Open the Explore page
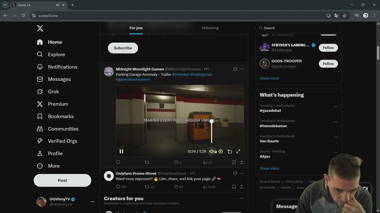 [51, 54]
